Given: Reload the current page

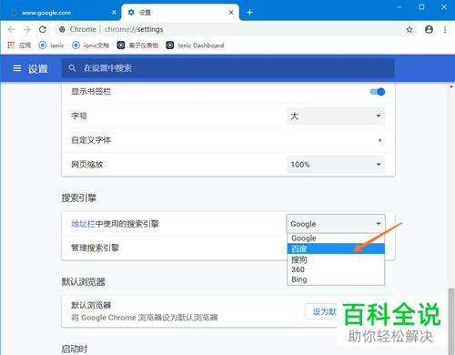Looking at the screenshot, I should pyautogui.click(x=43, y=29).
